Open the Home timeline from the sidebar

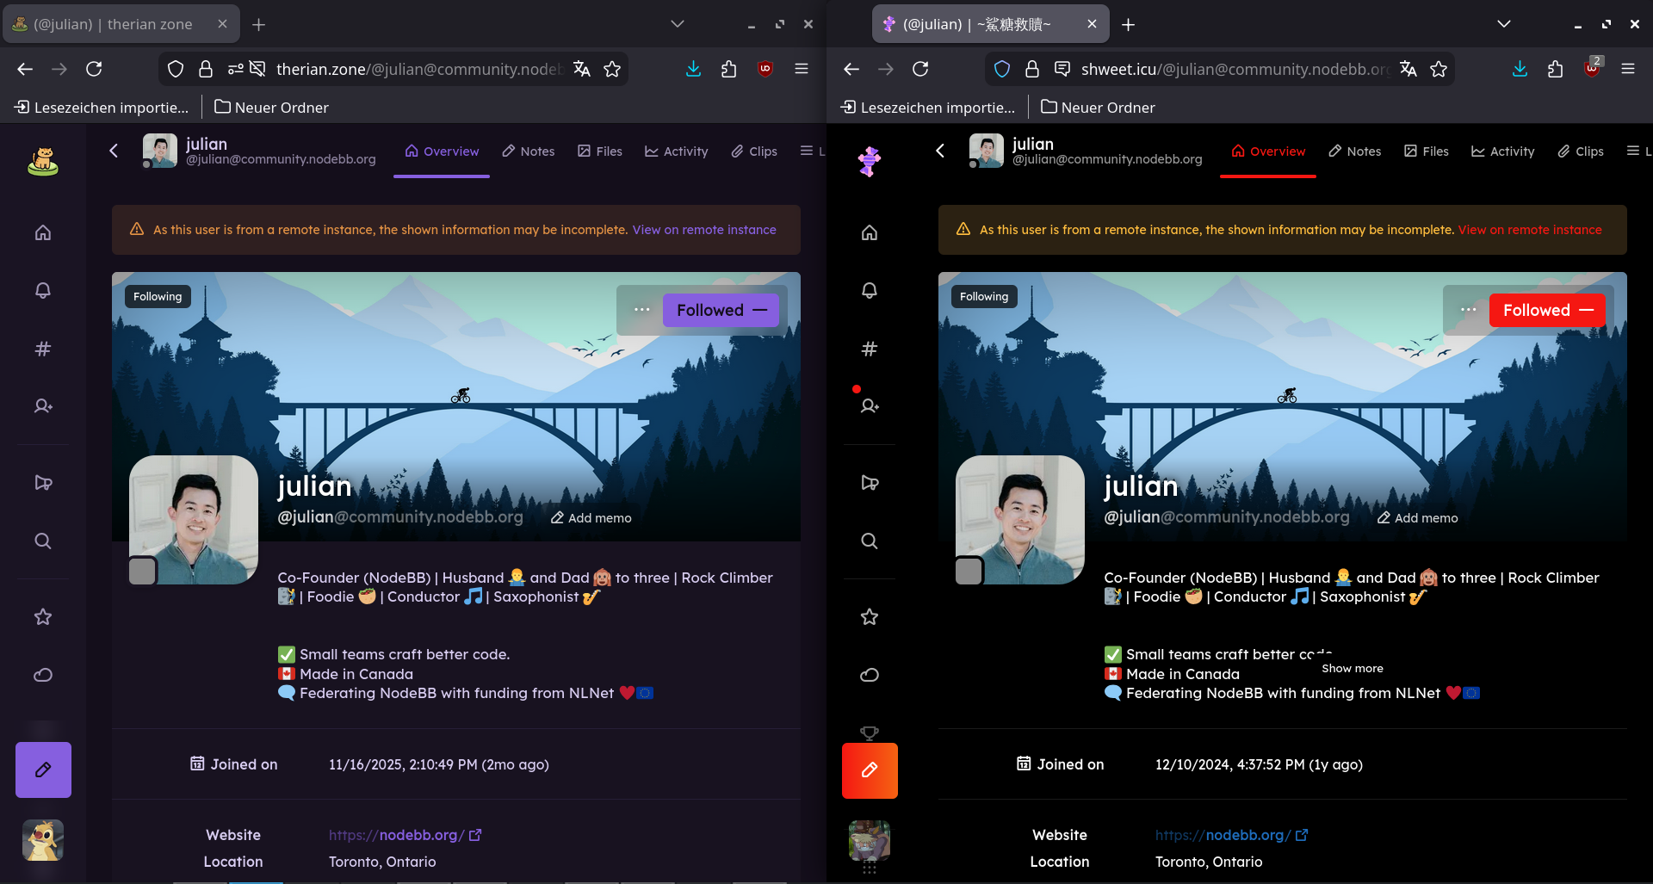click(870, 232)
